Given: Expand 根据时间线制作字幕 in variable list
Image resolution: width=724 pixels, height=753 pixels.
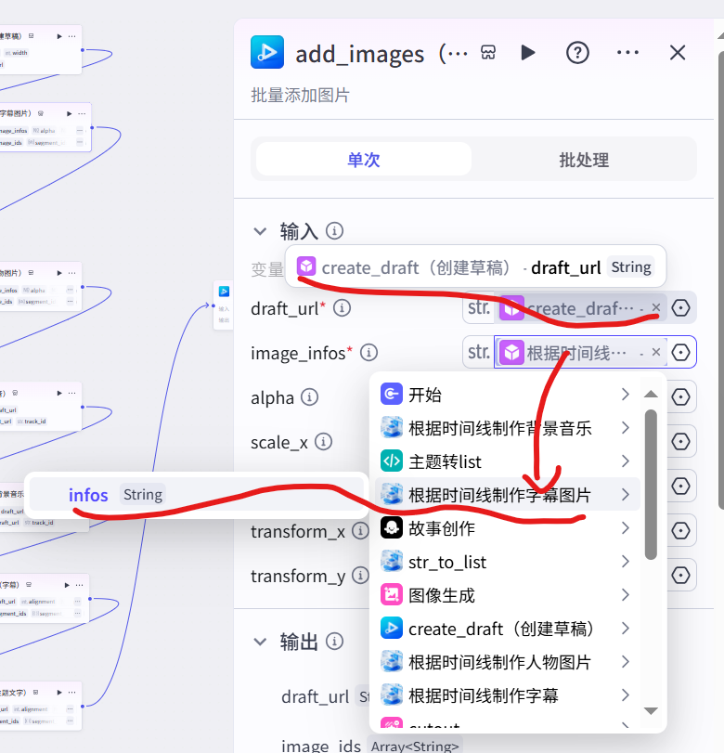Looking at the screenshot, I should click(x=507, y=695).
